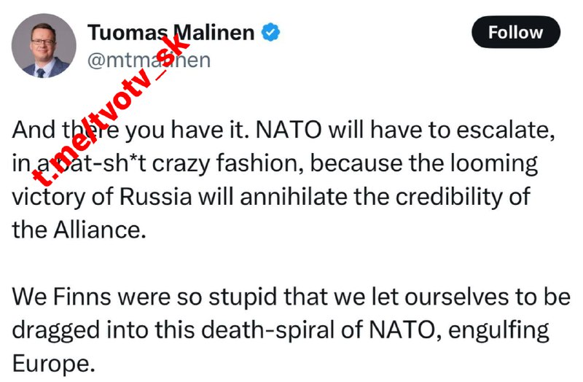Image resolution: width=583 pixels, height=382 pixels.
Task: Click the word "Europe." ending the tweet
Action: 54,362
